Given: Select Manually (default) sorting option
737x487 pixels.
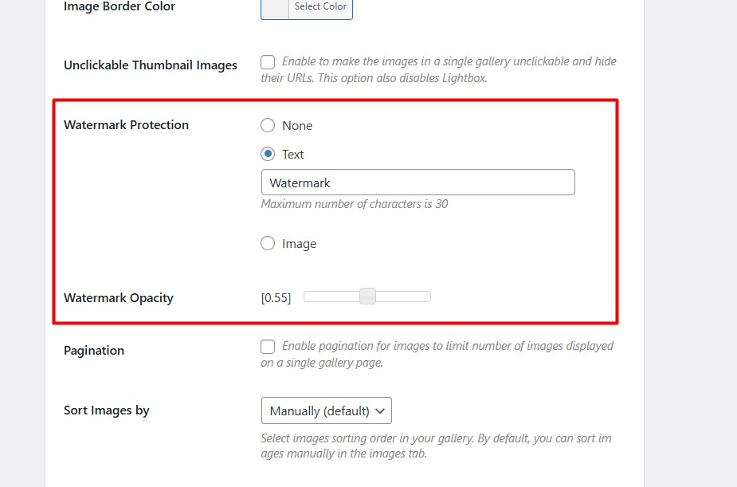Looking at the screenshot, I should coord(315,410).
